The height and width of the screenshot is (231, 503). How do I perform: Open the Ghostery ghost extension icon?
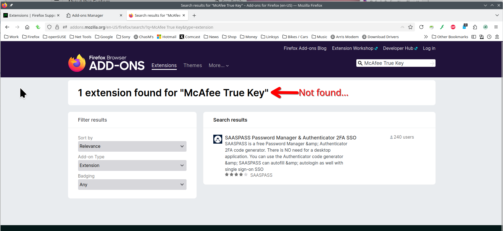[464, 27]
